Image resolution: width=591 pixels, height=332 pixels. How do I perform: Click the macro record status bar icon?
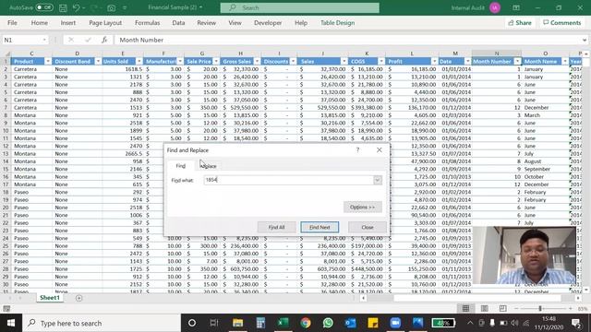(6, 309)
